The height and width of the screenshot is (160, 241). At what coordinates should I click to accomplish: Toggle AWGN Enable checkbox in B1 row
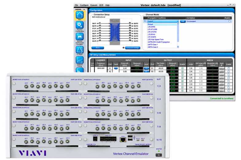228,68
